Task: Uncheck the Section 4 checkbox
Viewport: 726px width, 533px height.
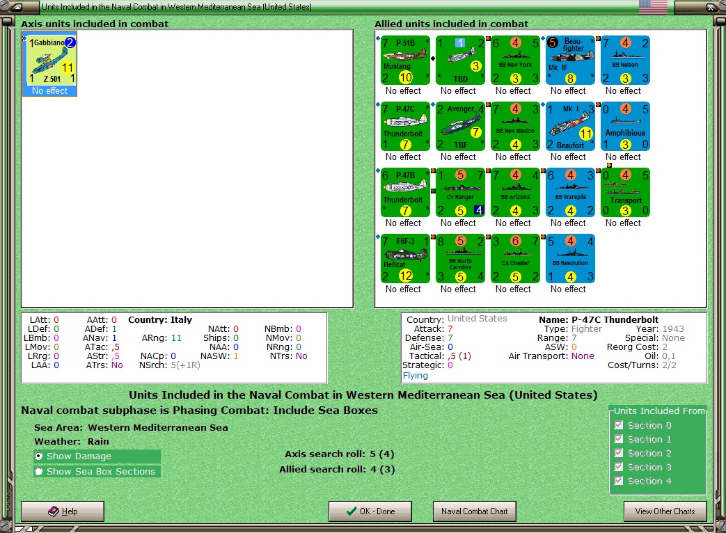Action: tap(619, 481)
